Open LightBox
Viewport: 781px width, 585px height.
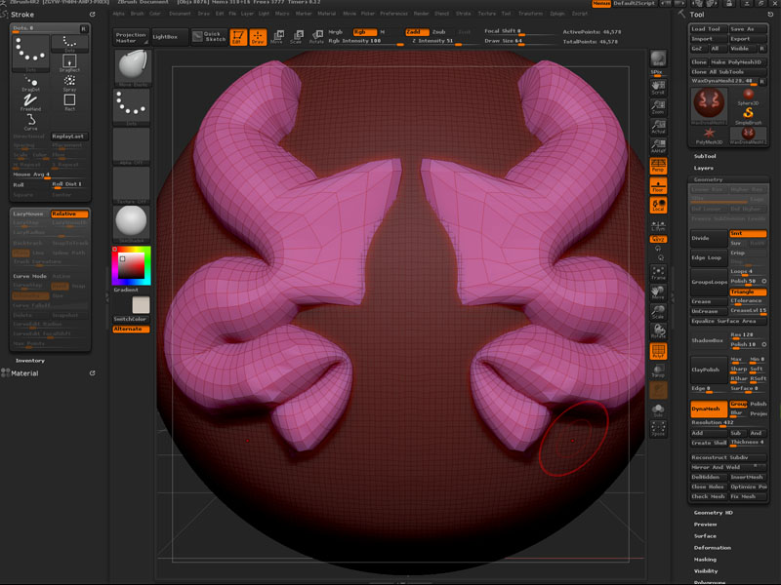(170, 37)
